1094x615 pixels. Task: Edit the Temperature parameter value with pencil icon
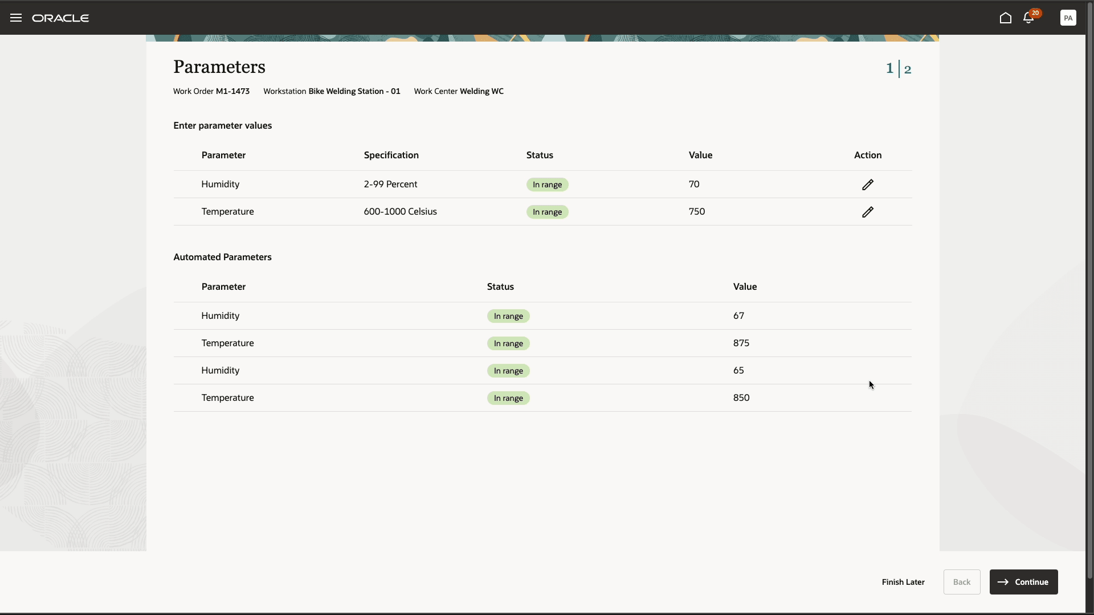pos(868,212)
